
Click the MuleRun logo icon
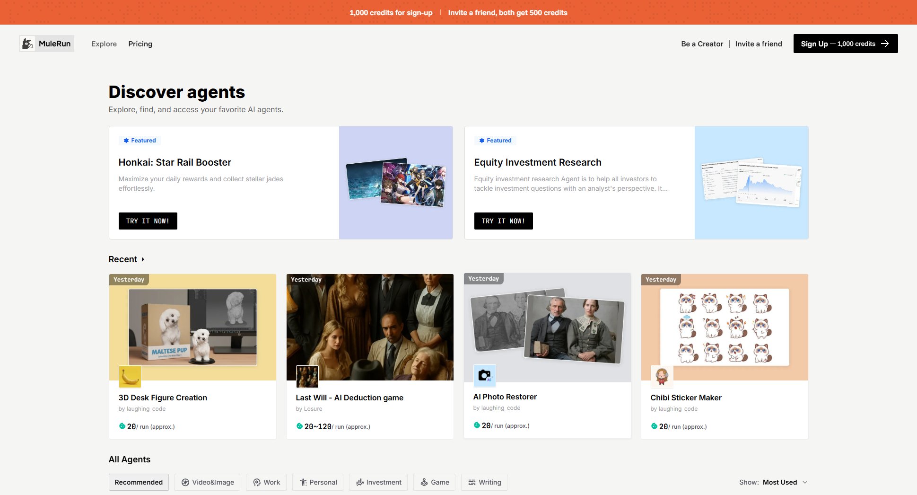[x=28, y=44]
